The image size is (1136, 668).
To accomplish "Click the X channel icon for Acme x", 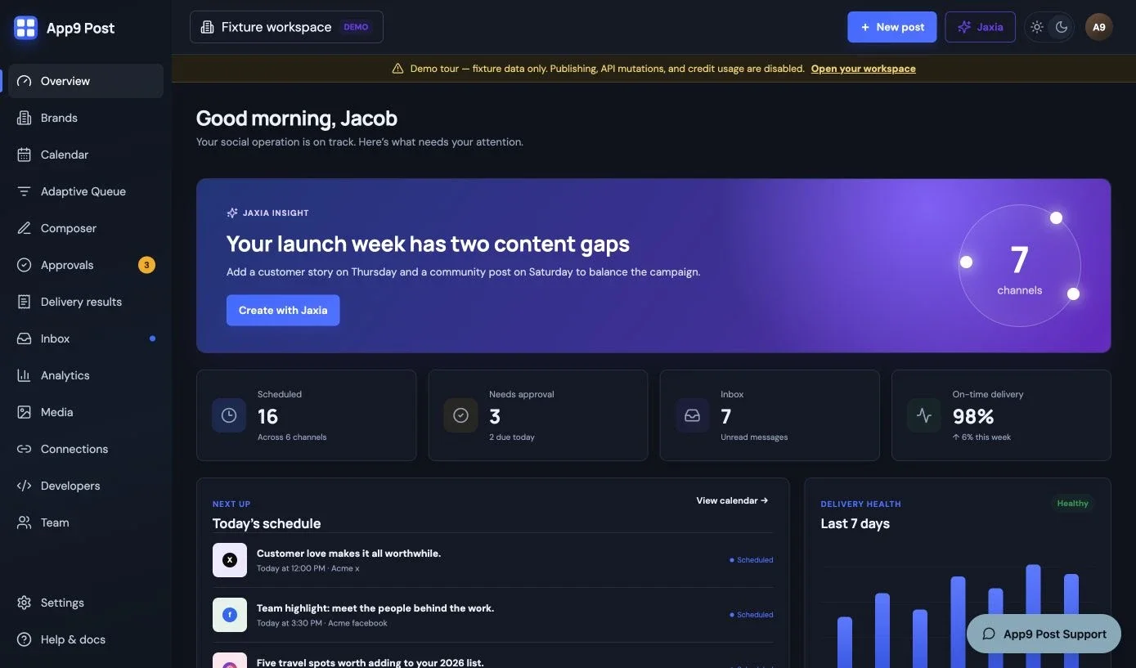I will point(230,560).
